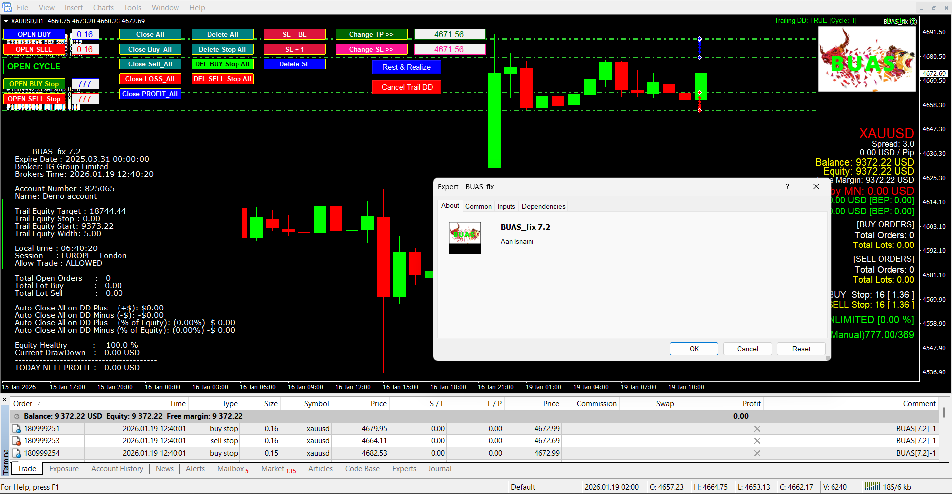Click the pending order icon for order 180999251

tap(16, 429)
